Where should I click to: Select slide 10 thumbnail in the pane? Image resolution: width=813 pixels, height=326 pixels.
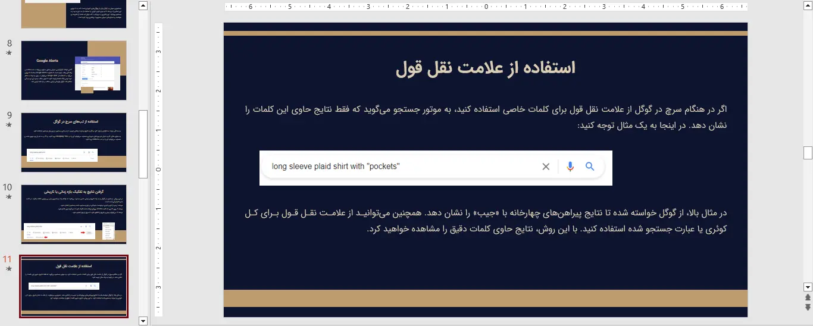(x=74, y=214)
